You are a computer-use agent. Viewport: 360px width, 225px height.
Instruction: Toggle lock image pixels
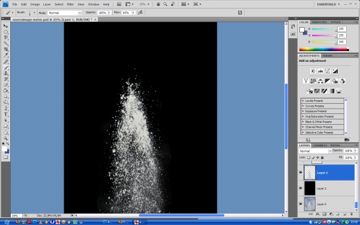pyautogui.click(x=313, y=157)
